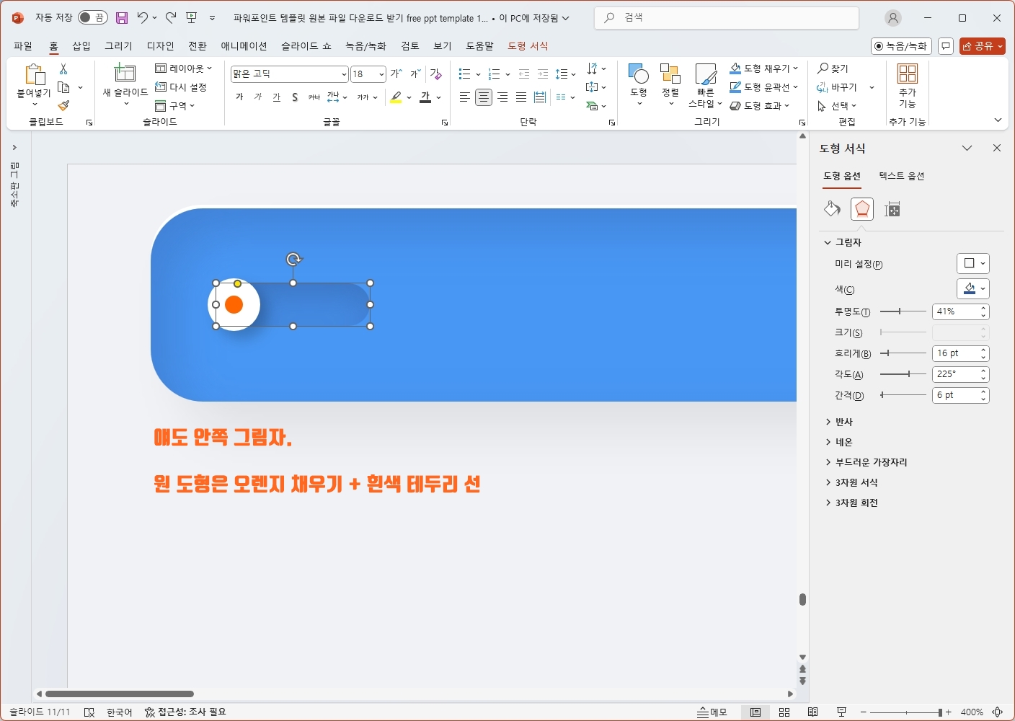Toggle bold 가 formatting

click(x=239, y=97)
